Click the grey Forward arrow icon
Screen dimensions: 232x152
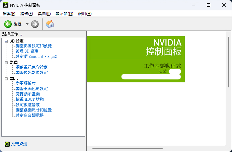(x=35, y=24)
